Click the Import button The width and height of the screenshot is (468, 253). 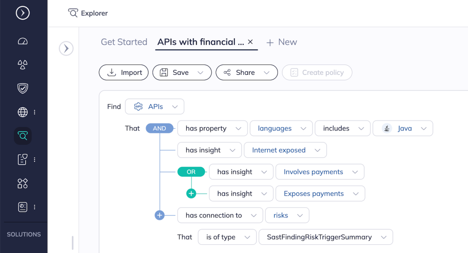(x=123, y=73)
